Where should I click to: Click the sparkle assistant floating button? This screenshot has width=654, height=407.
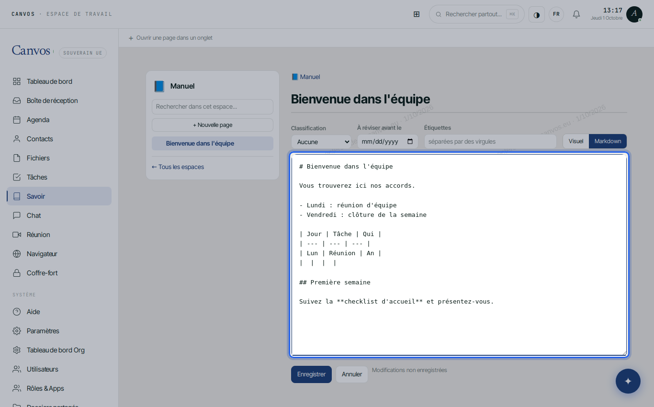tap(628, 381)
